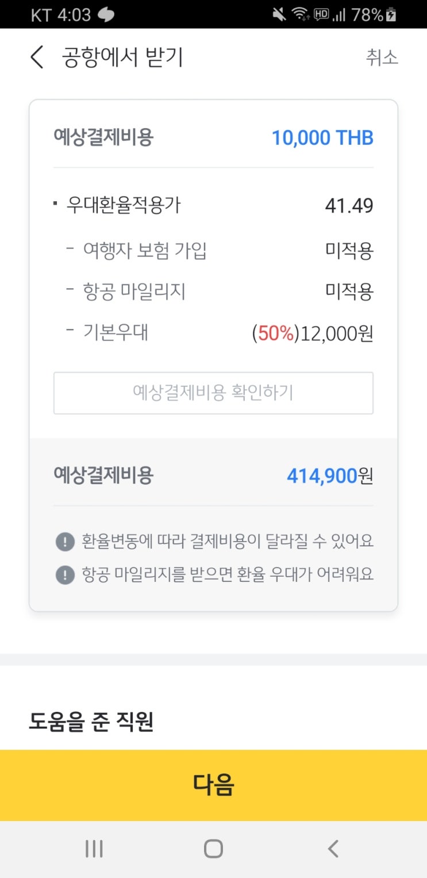Select the 10,000 THB amount
Viewport: 427px width, 878px height.
[322, 138]
